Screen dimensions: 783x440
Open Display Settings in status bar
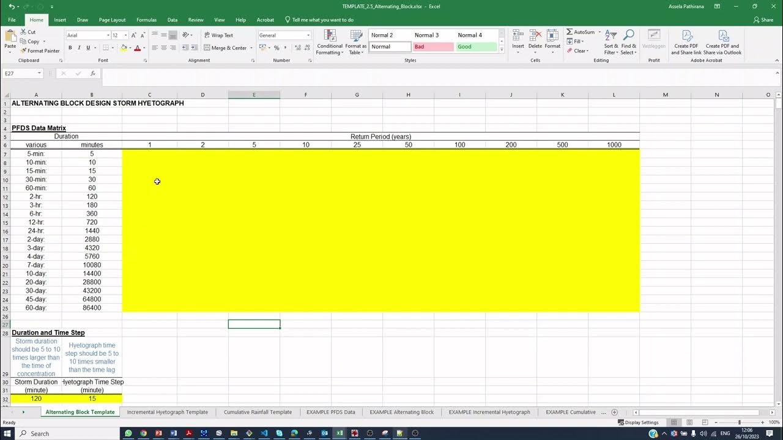coord(638,422)
